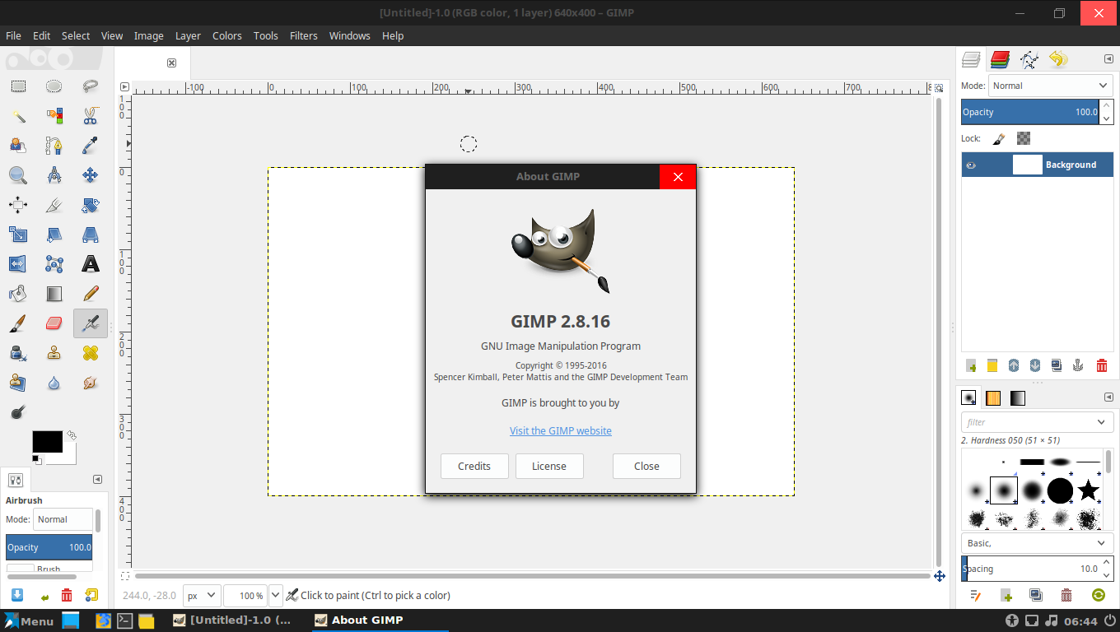Toggle lock alpha channel in Layers panel
1120x632 pixels.
point(1024,138)
